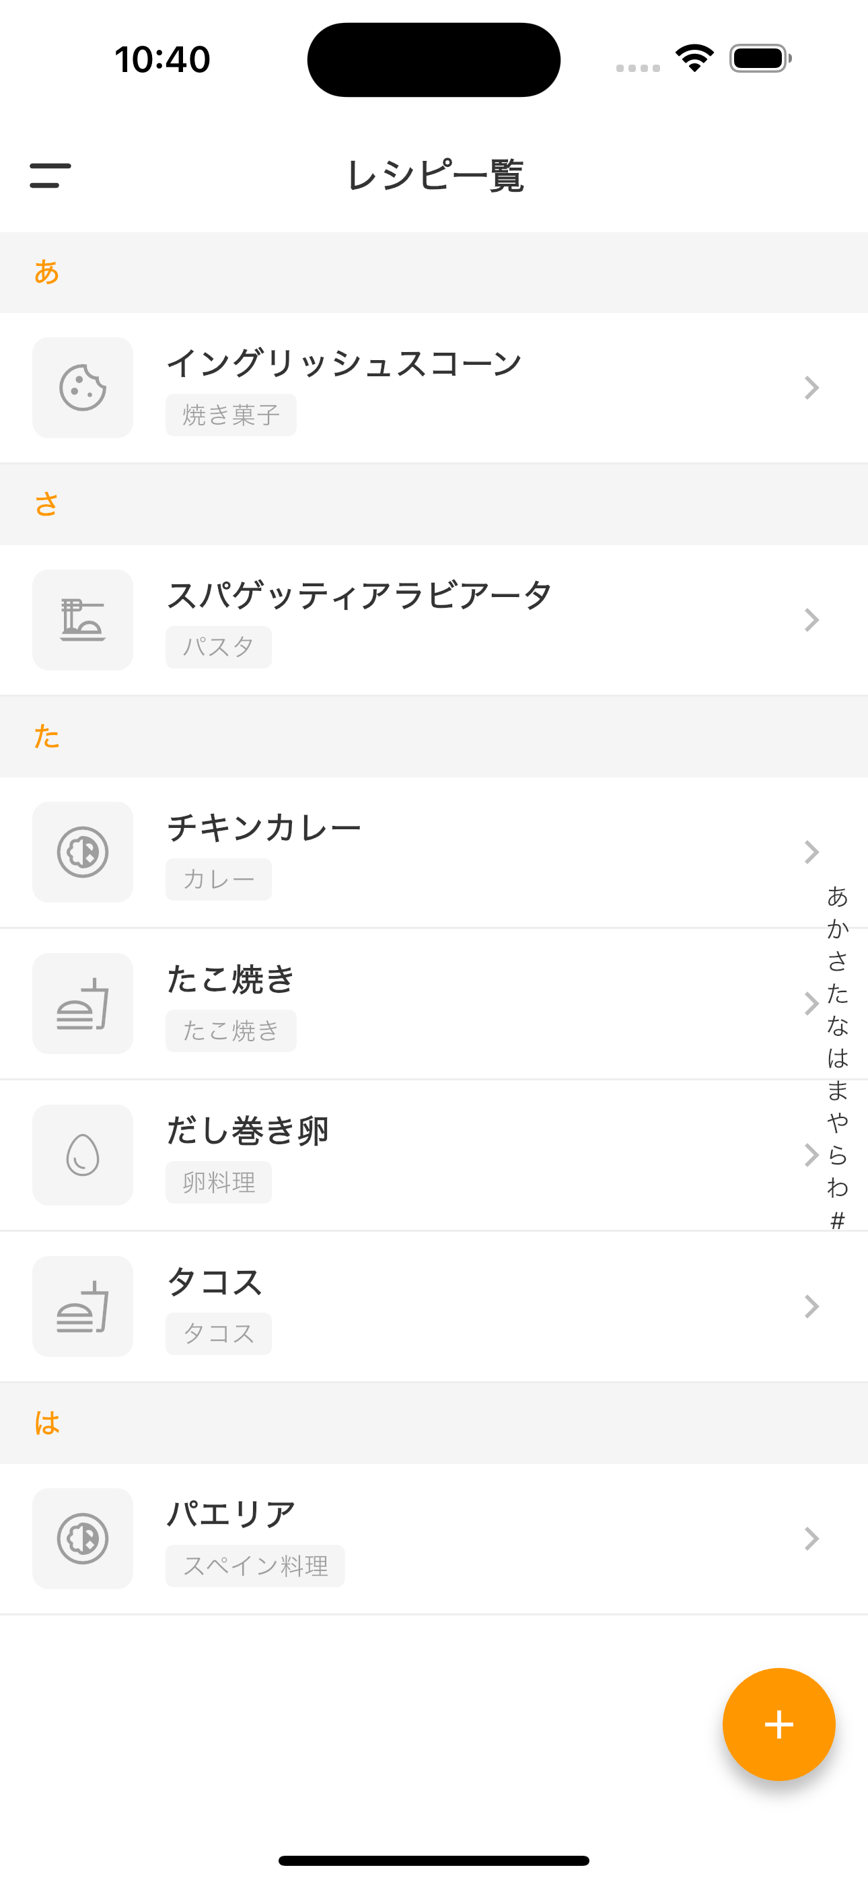Open the hamburger side menu
This screenshot has height=1882, width=868.
coord(50,175)
